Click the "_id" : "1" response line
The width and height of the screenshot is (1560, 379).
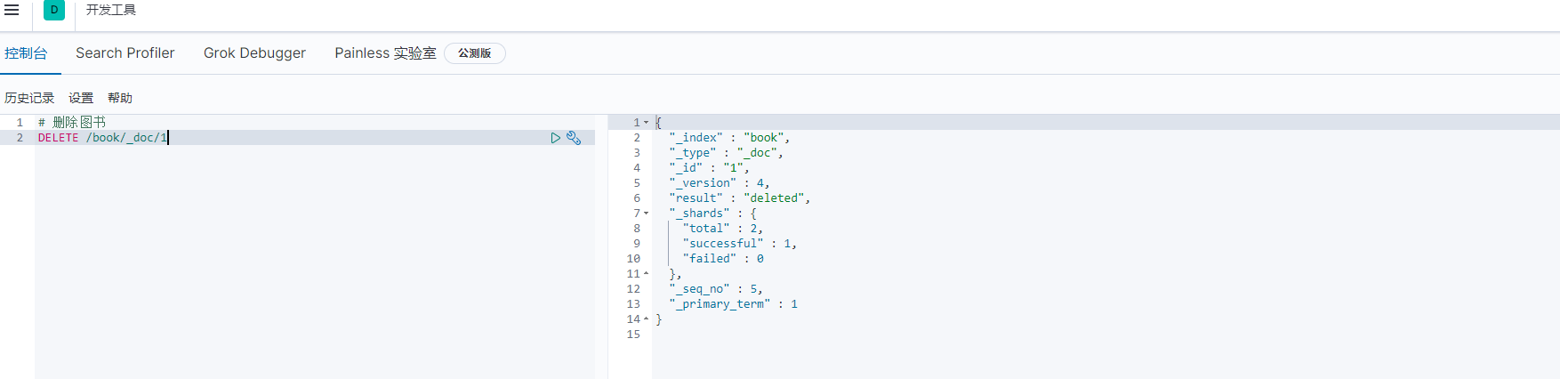coord(709,168)
